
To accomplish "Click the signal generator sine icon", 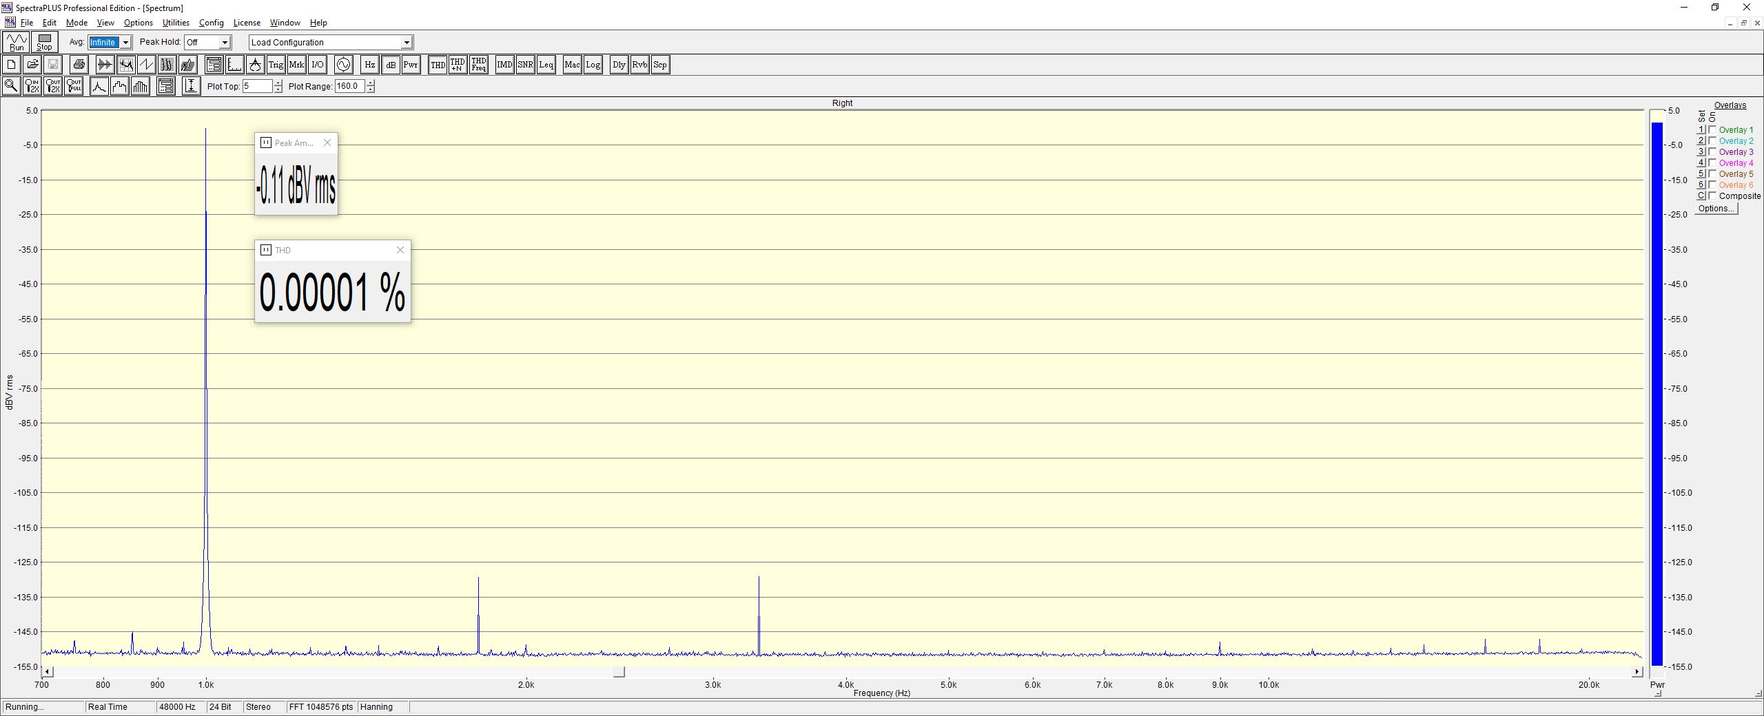I will 343,65.
